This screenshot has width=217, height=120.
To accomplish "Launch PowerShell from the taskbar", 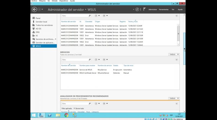I will [x=50, y=115].
